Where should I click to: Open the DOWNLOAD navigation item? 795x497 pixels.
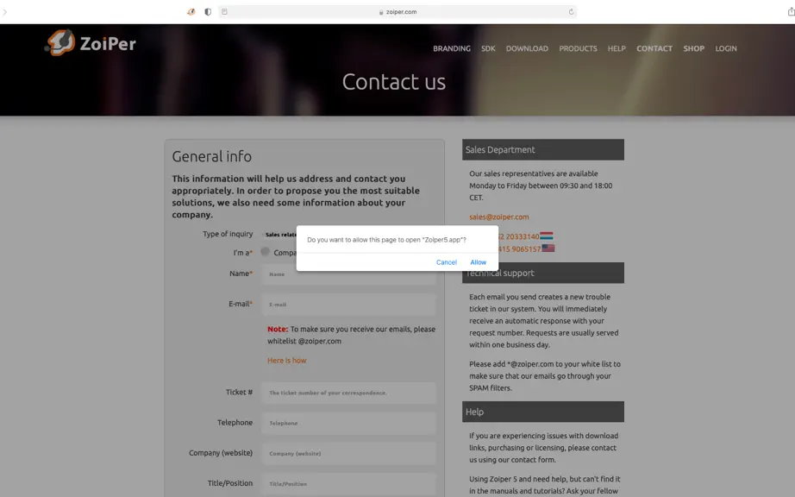pos(527,48)
